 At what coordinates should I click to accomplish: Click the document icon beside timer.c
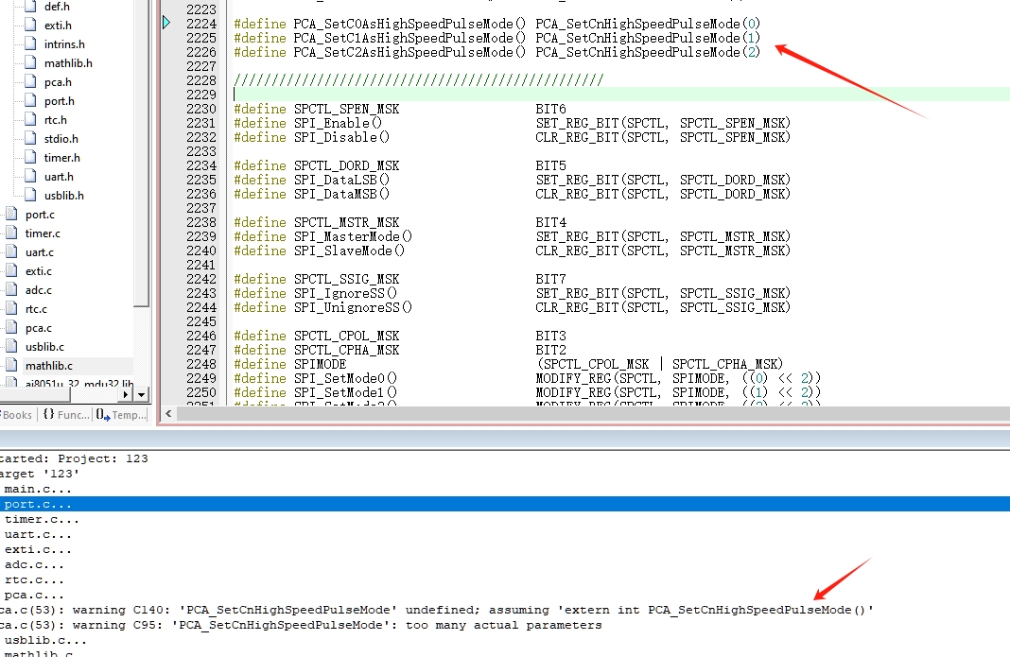pos(11,233)
